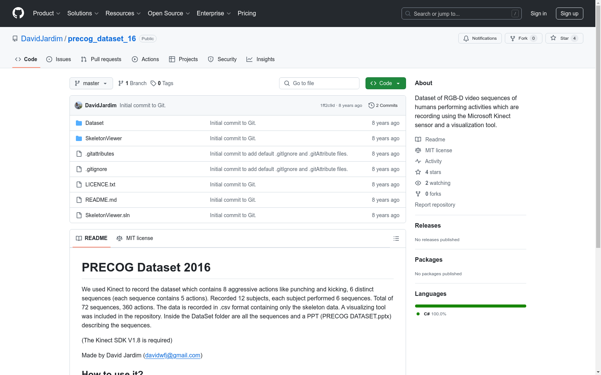Screen dimensions: 601x375
Task: Switch to the Issues tab
Action: (x=59, y=59)
